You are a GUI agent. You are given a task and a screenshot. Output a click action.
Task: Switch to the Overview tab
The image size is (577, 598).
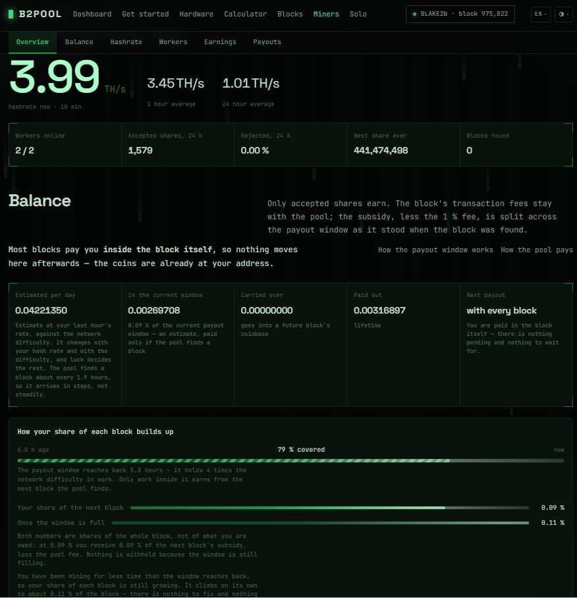[x=32, y=42]
